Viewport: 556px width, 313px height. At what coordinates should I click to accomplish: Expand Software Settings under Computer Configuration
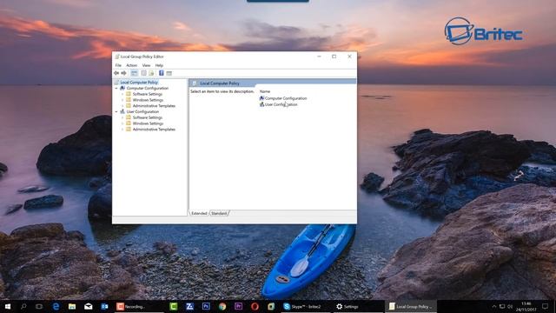point(122,94)
